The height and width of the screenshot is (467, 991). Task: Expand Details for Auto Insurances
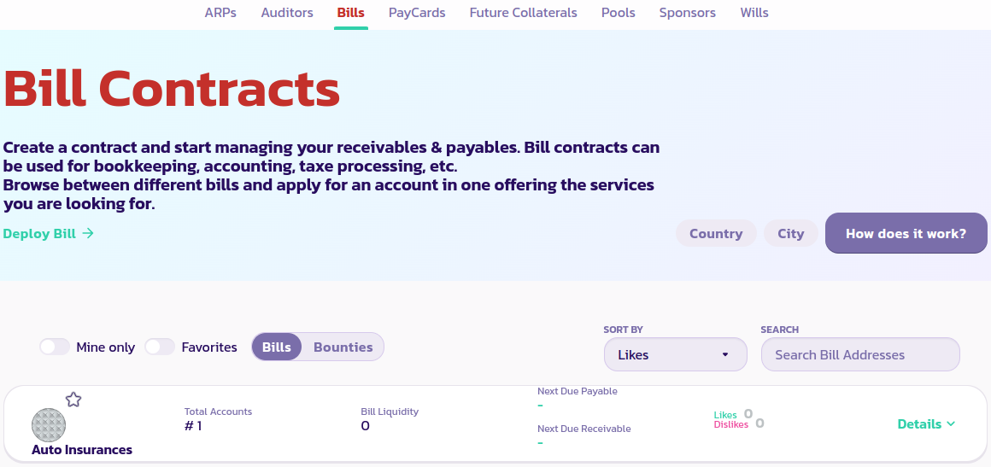[926, 424]
